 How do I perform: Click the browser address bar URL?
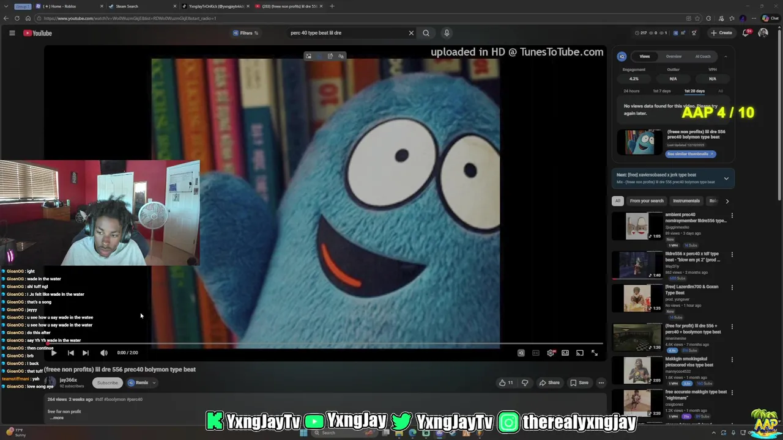pyautogui.click(x=130, y=18)
